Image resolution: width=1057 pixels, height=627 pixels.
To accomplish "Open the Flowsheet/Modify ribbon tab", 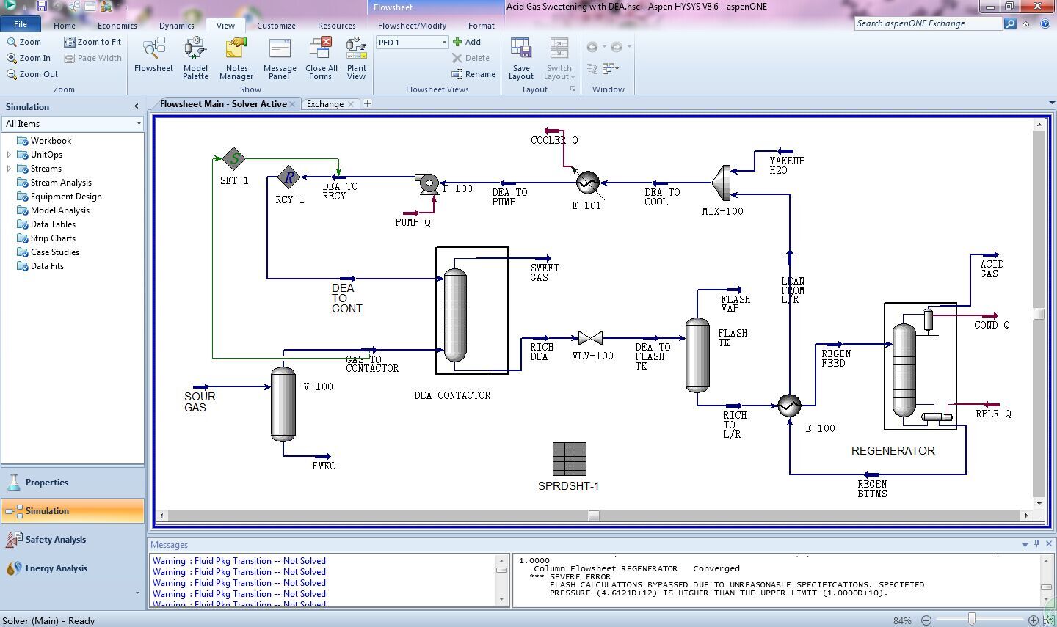I will point(412,26).
